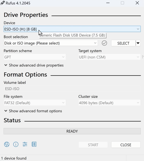The height and width of the screenshot is (161, 144).
Task: Open the language selection globe icon
Action: [x=7, y=144]
